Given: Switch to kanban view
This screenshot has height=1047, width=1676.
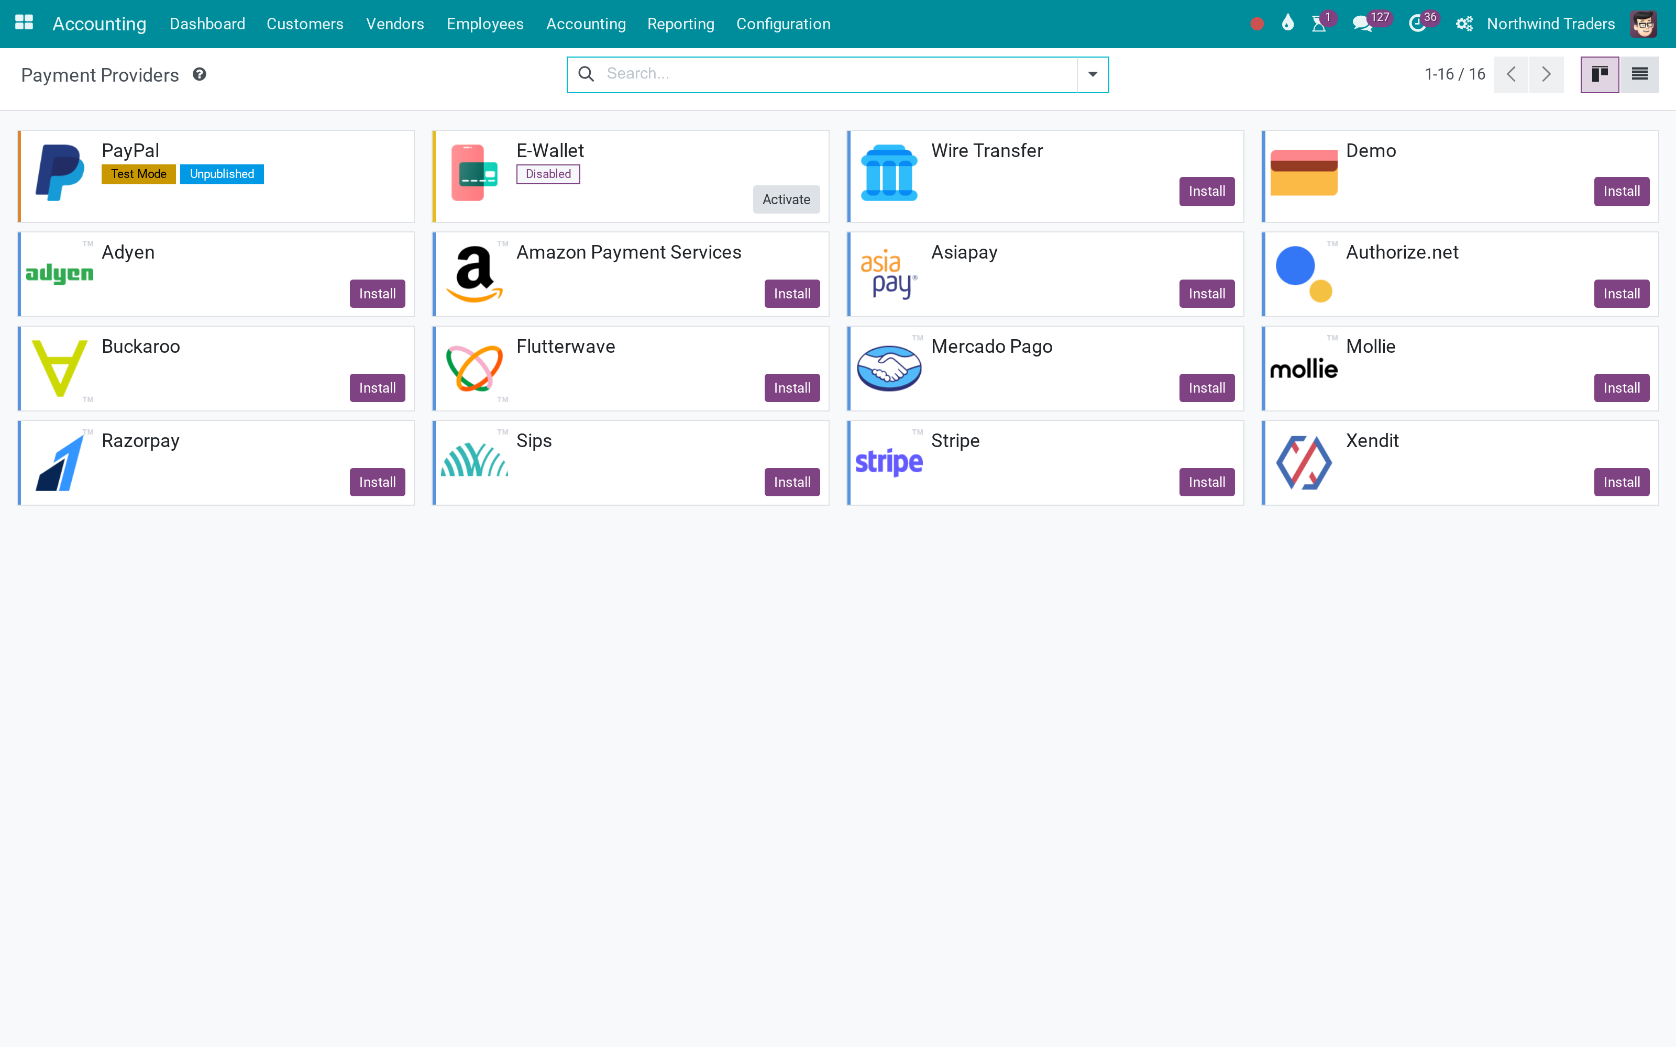Looking at the screenshot, I should point(1600,75).
